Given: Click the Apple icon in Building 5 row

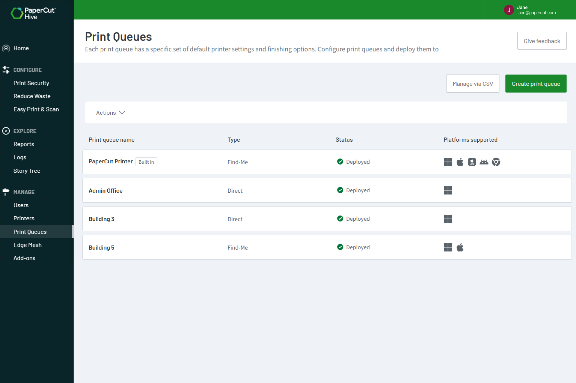Looking at the screenshot, I should click(x=460, y=247).
